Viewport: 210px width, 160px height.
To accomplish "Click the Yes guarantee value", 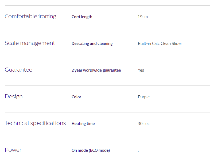I will [x=141, y=70].
